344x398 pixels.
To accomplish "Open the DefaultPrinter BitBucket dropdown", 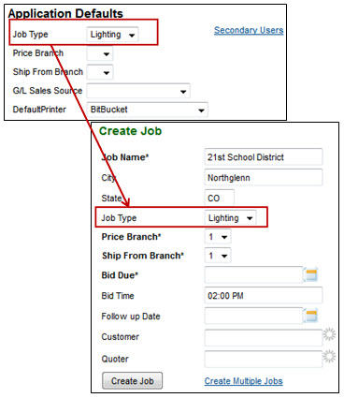I will coord(147,110).
